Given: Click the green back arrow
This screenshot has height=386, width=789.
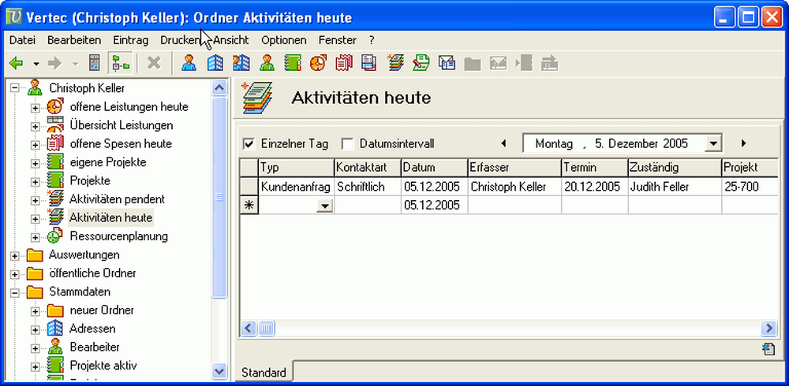Looking at the screenshot, I should point(17,63).
